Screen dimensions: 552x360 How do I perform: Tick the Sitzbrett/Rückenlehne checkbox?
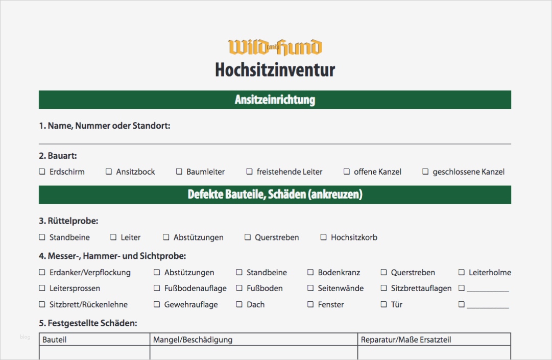(x=42, y=304)
